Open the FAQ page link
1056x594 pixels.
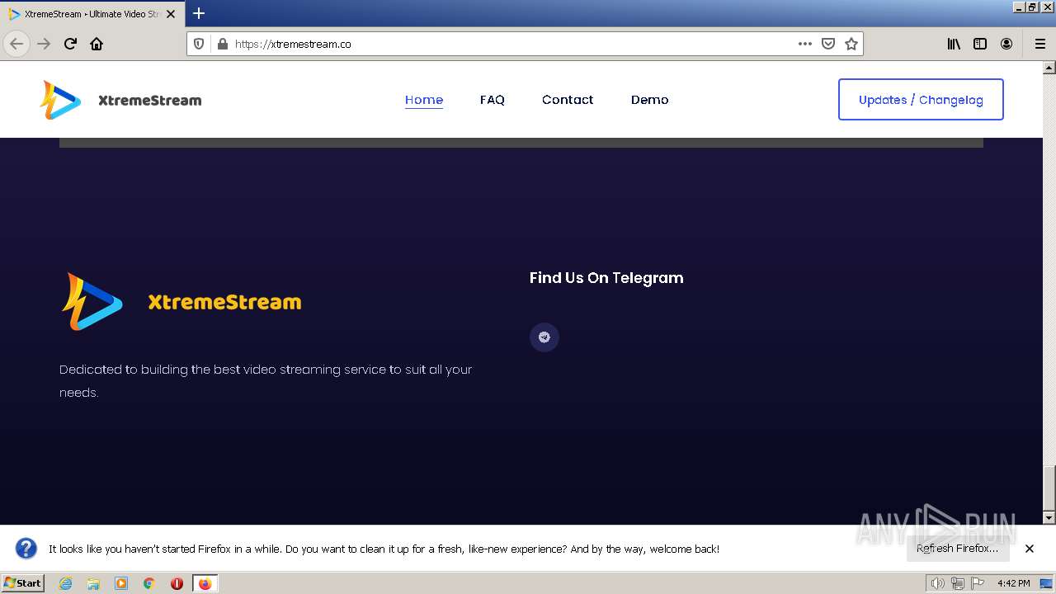493,100
